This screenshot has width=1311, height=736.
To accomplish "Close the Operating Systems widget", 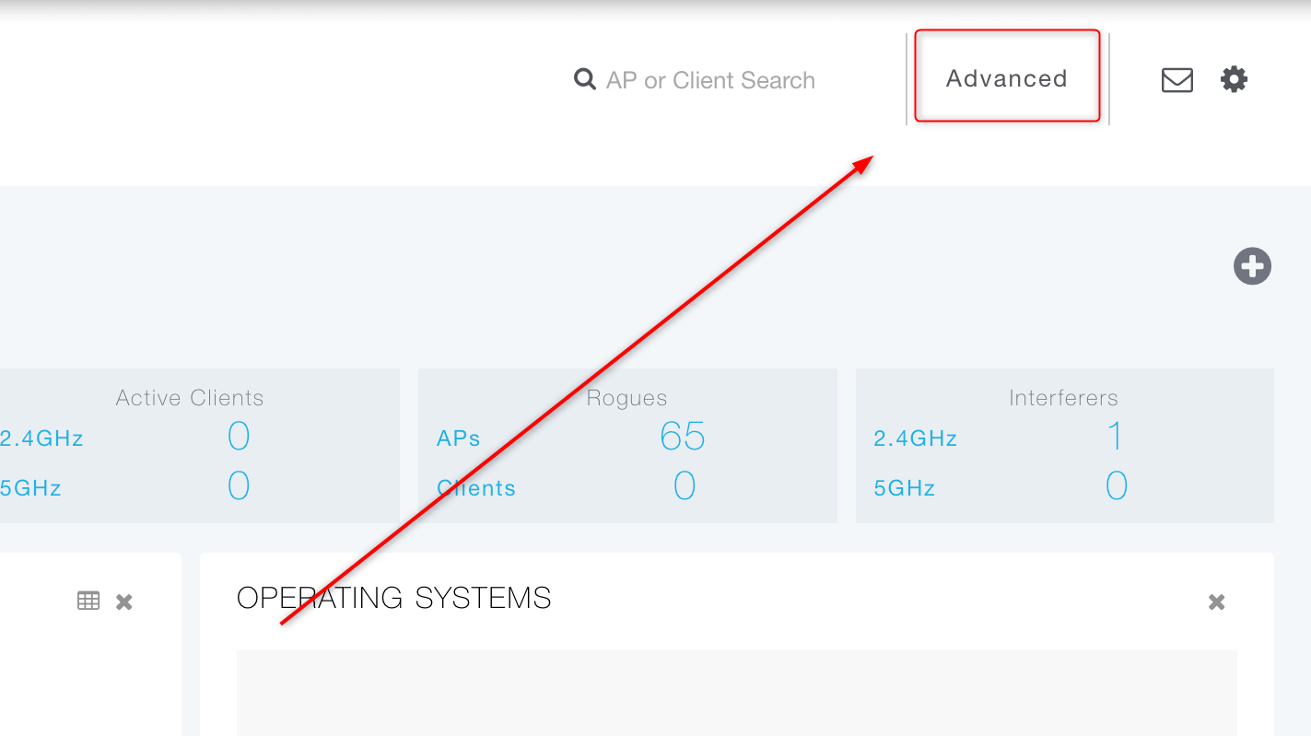I will 1216,602.
